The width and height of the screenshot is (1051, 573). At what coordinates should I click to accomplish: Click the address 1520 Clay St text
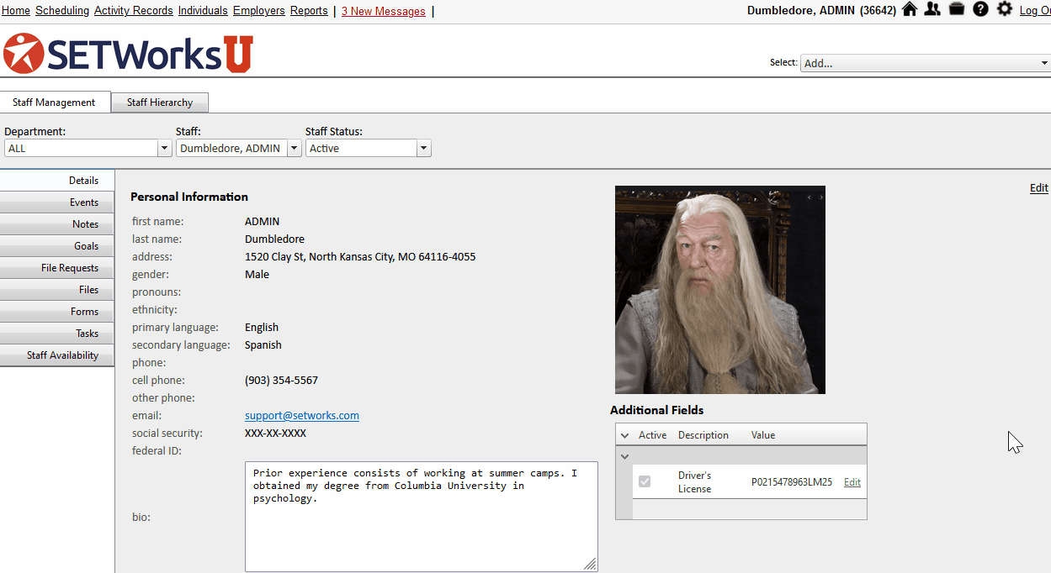point(360,256)
